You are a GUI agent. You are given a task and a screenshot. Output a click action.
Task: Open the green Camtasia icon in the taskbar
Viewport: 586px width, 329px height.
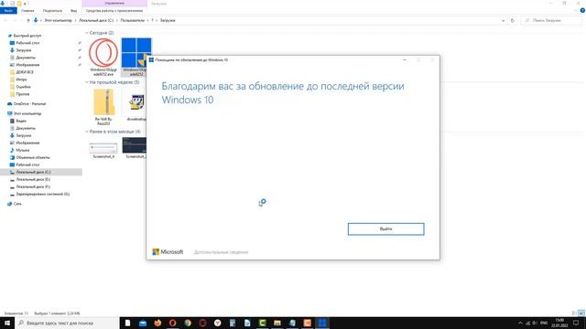pyautogui.click(x=263, y=323)
